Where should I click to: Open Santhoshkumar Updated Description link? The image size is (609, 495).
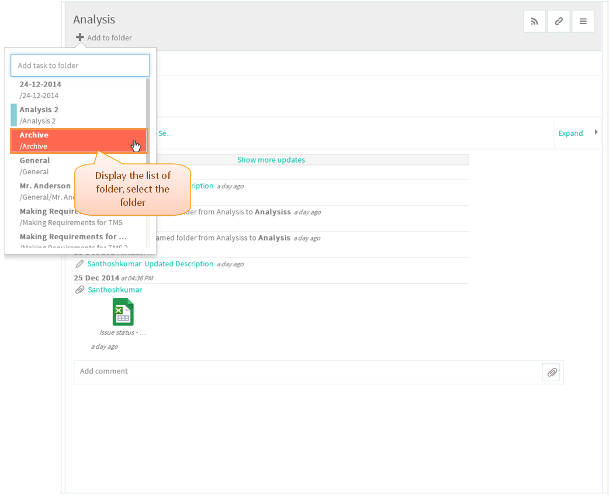pos(150,264)
